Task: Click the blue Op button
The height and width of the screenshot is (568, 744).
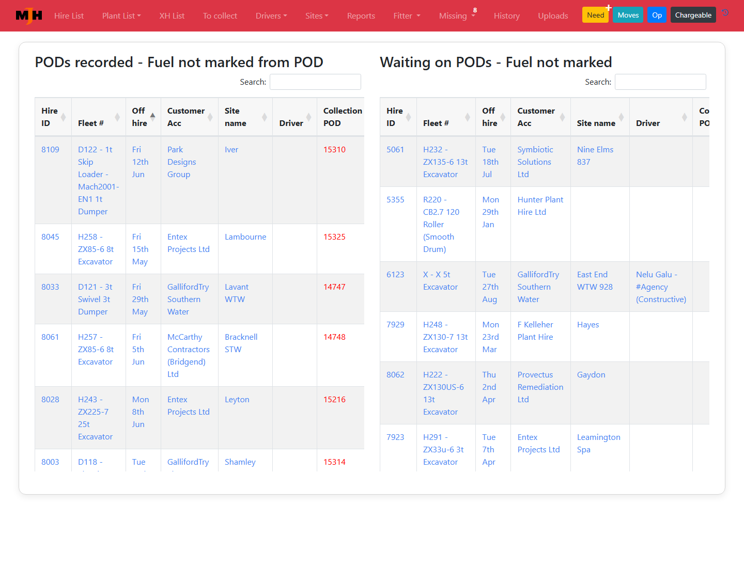Action: pos(657,15)
